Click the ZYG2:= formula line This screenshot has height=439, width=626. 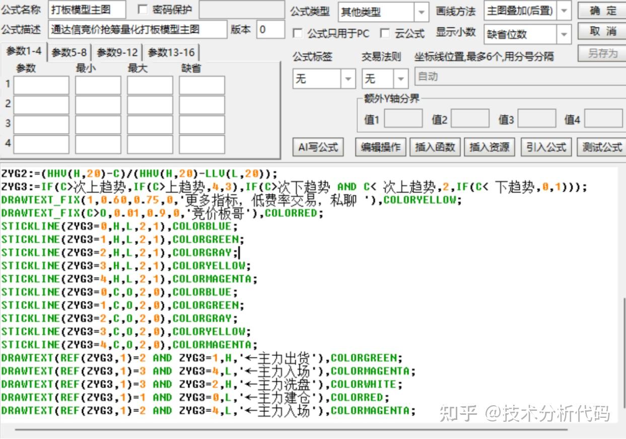[x=139, y=174]
